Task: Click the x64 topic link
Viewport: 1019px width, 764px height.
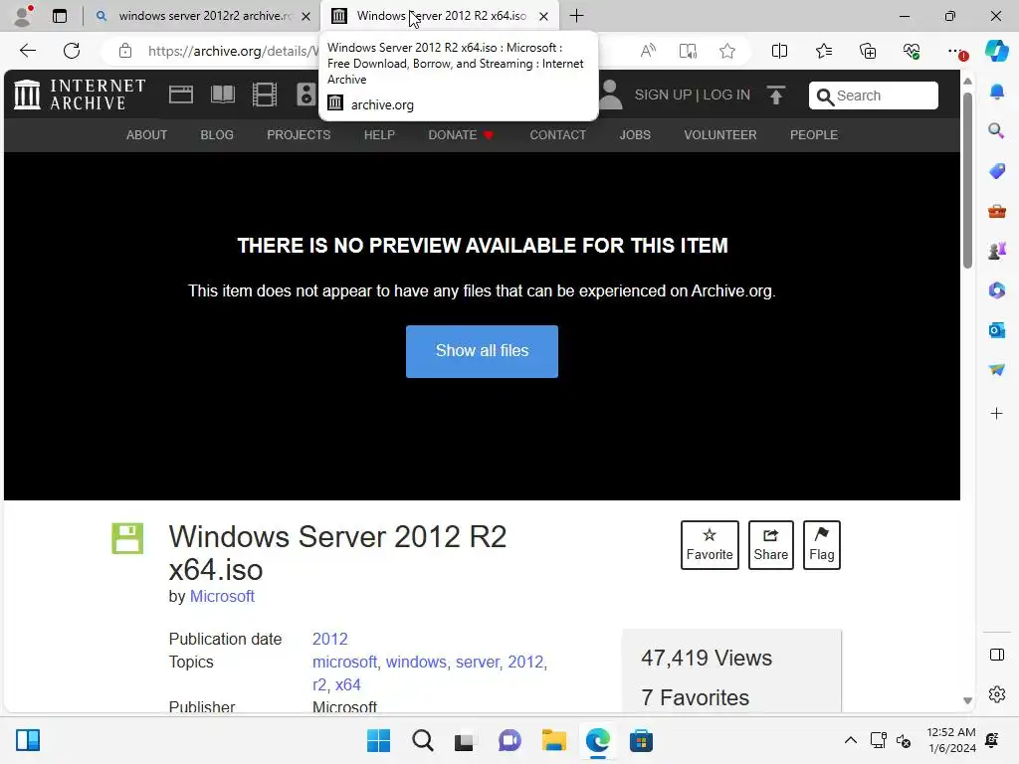Action: [347, 684]
